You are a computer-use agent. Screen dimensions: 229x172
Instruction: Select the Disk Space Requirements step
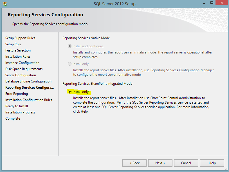click(x=24, y=69)
